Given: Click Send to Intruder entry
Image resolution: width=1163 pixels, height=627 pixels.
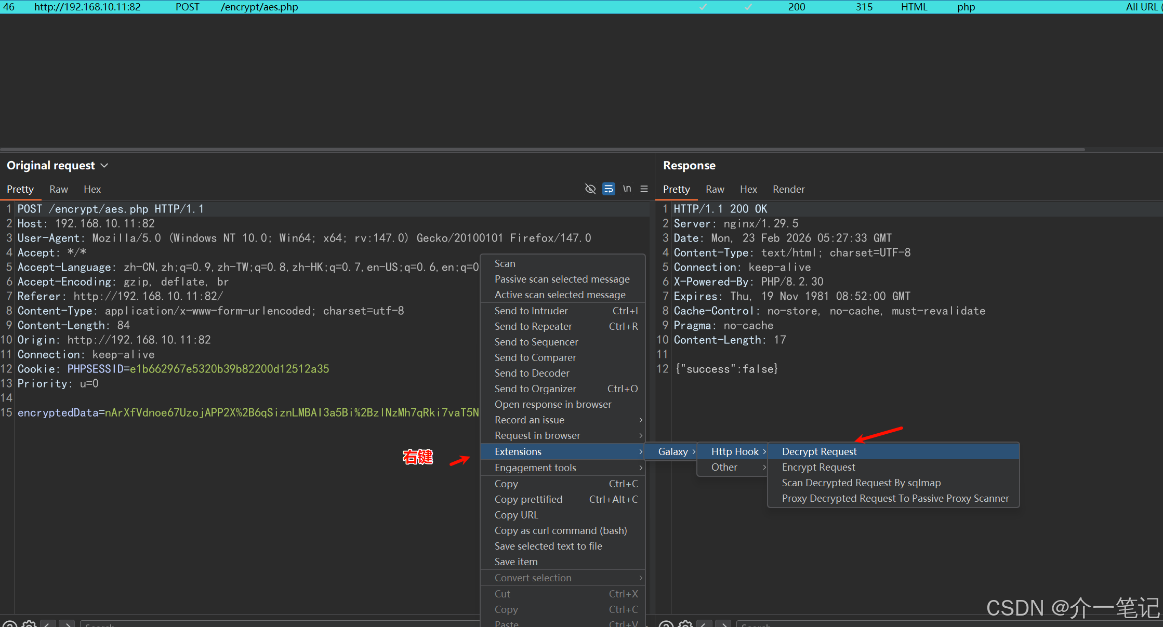Looking at the screenshot, I should pos(531,311).
